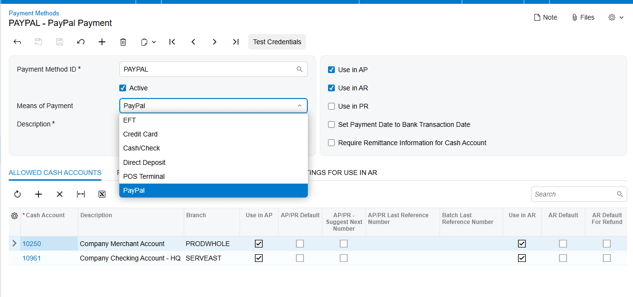The width and height of the screenshot is (633, 297).
Task: Select EFT from the dropdown list
Action: pos(214,120)
